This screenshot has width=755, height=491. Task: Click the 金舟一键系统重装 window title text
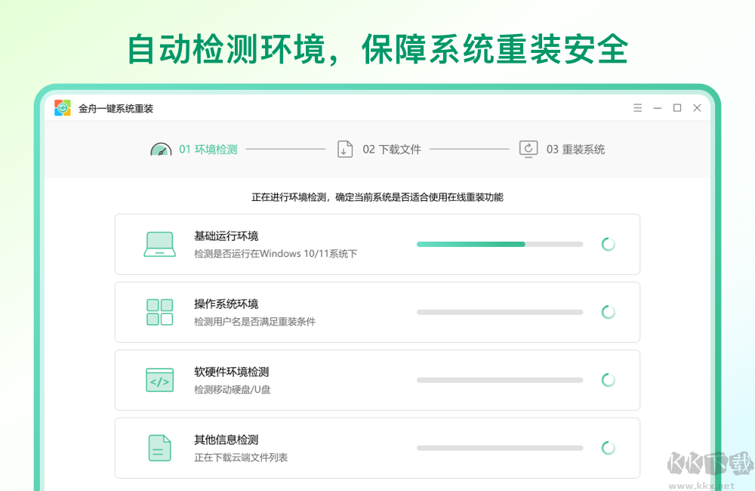click(116, 109)
